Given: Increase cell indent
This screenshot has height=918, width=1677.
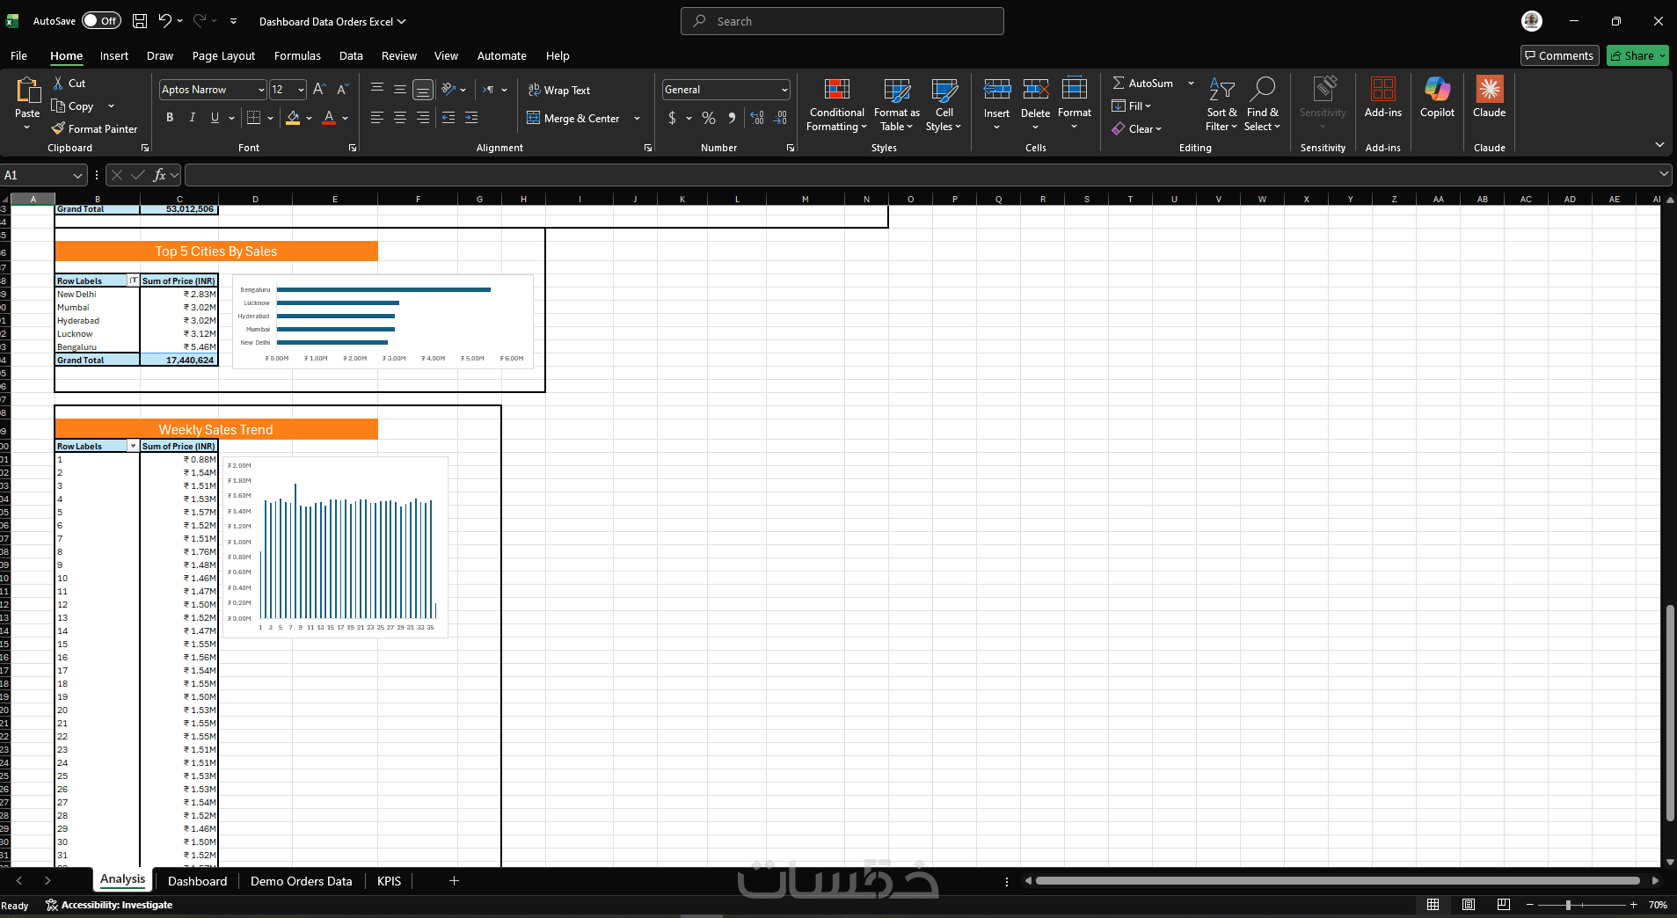Looking at the screenshot, I should tap(471, 118).
